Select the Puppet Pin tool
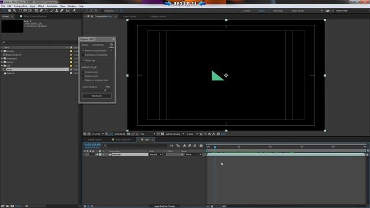Screen dimensions: 370x208 [x=74, y=10]
